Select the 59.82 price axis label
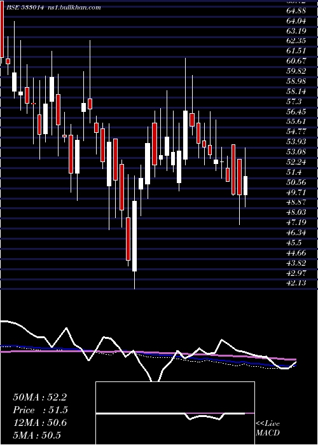 [x=296, y=71]
